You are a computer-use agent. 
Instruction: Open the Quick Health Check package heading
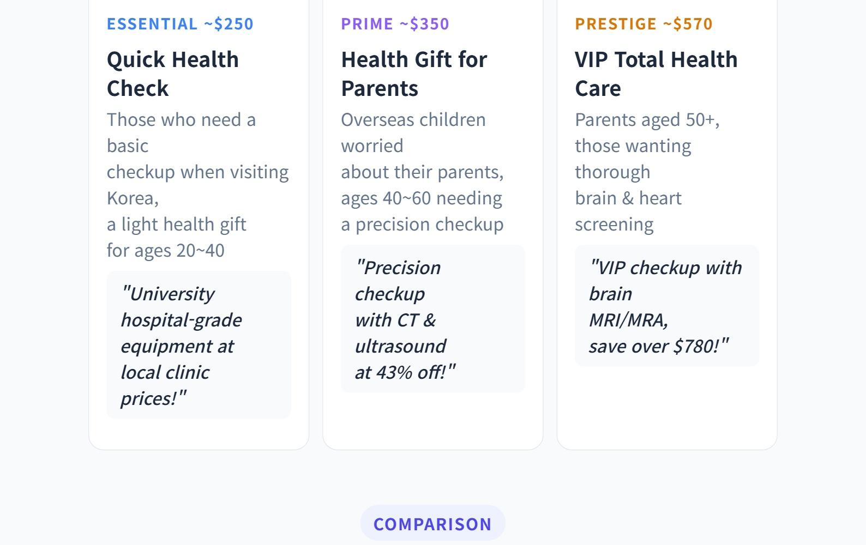pyautogui.click(x=173, y=74)
